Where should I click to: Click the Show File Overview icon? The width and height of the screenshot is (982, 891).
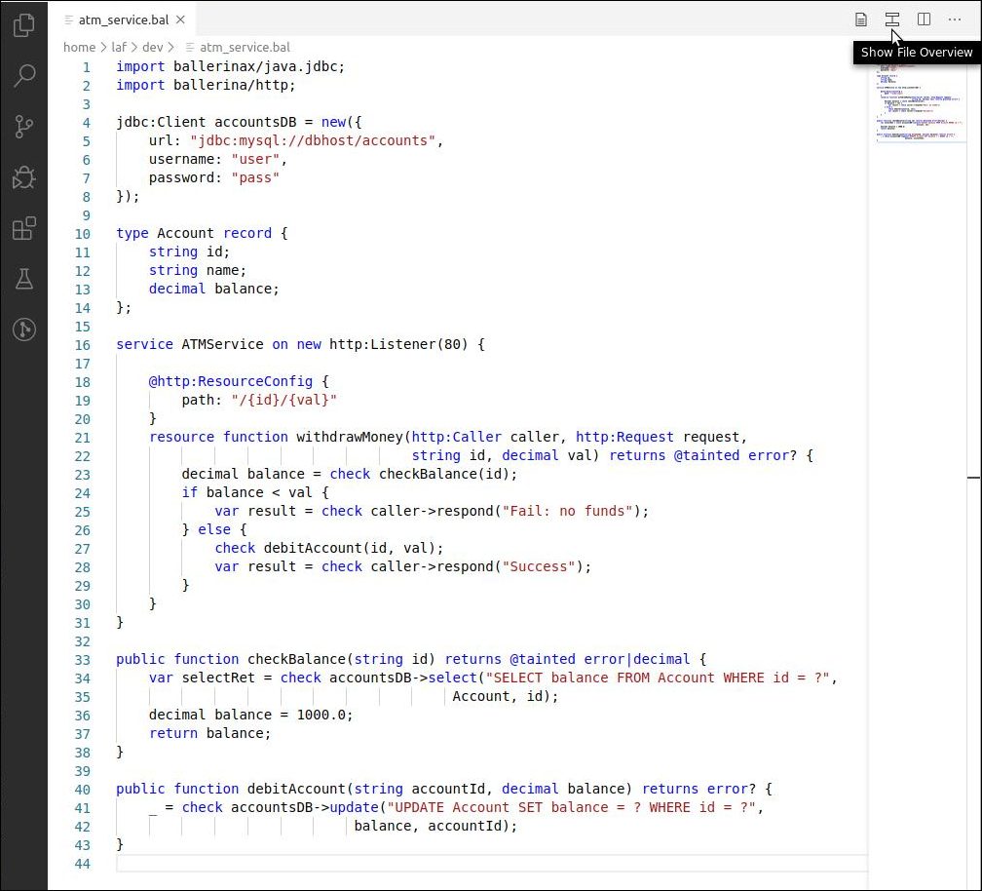point(891,19)
